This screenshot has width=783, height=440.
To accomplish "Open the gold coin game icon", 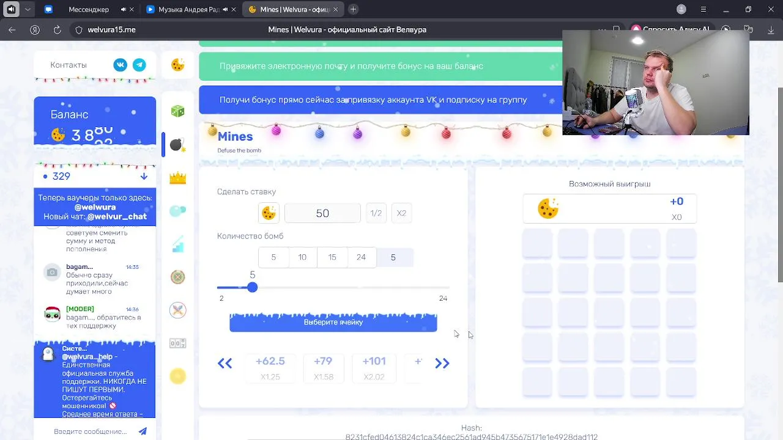I will 177,376.
